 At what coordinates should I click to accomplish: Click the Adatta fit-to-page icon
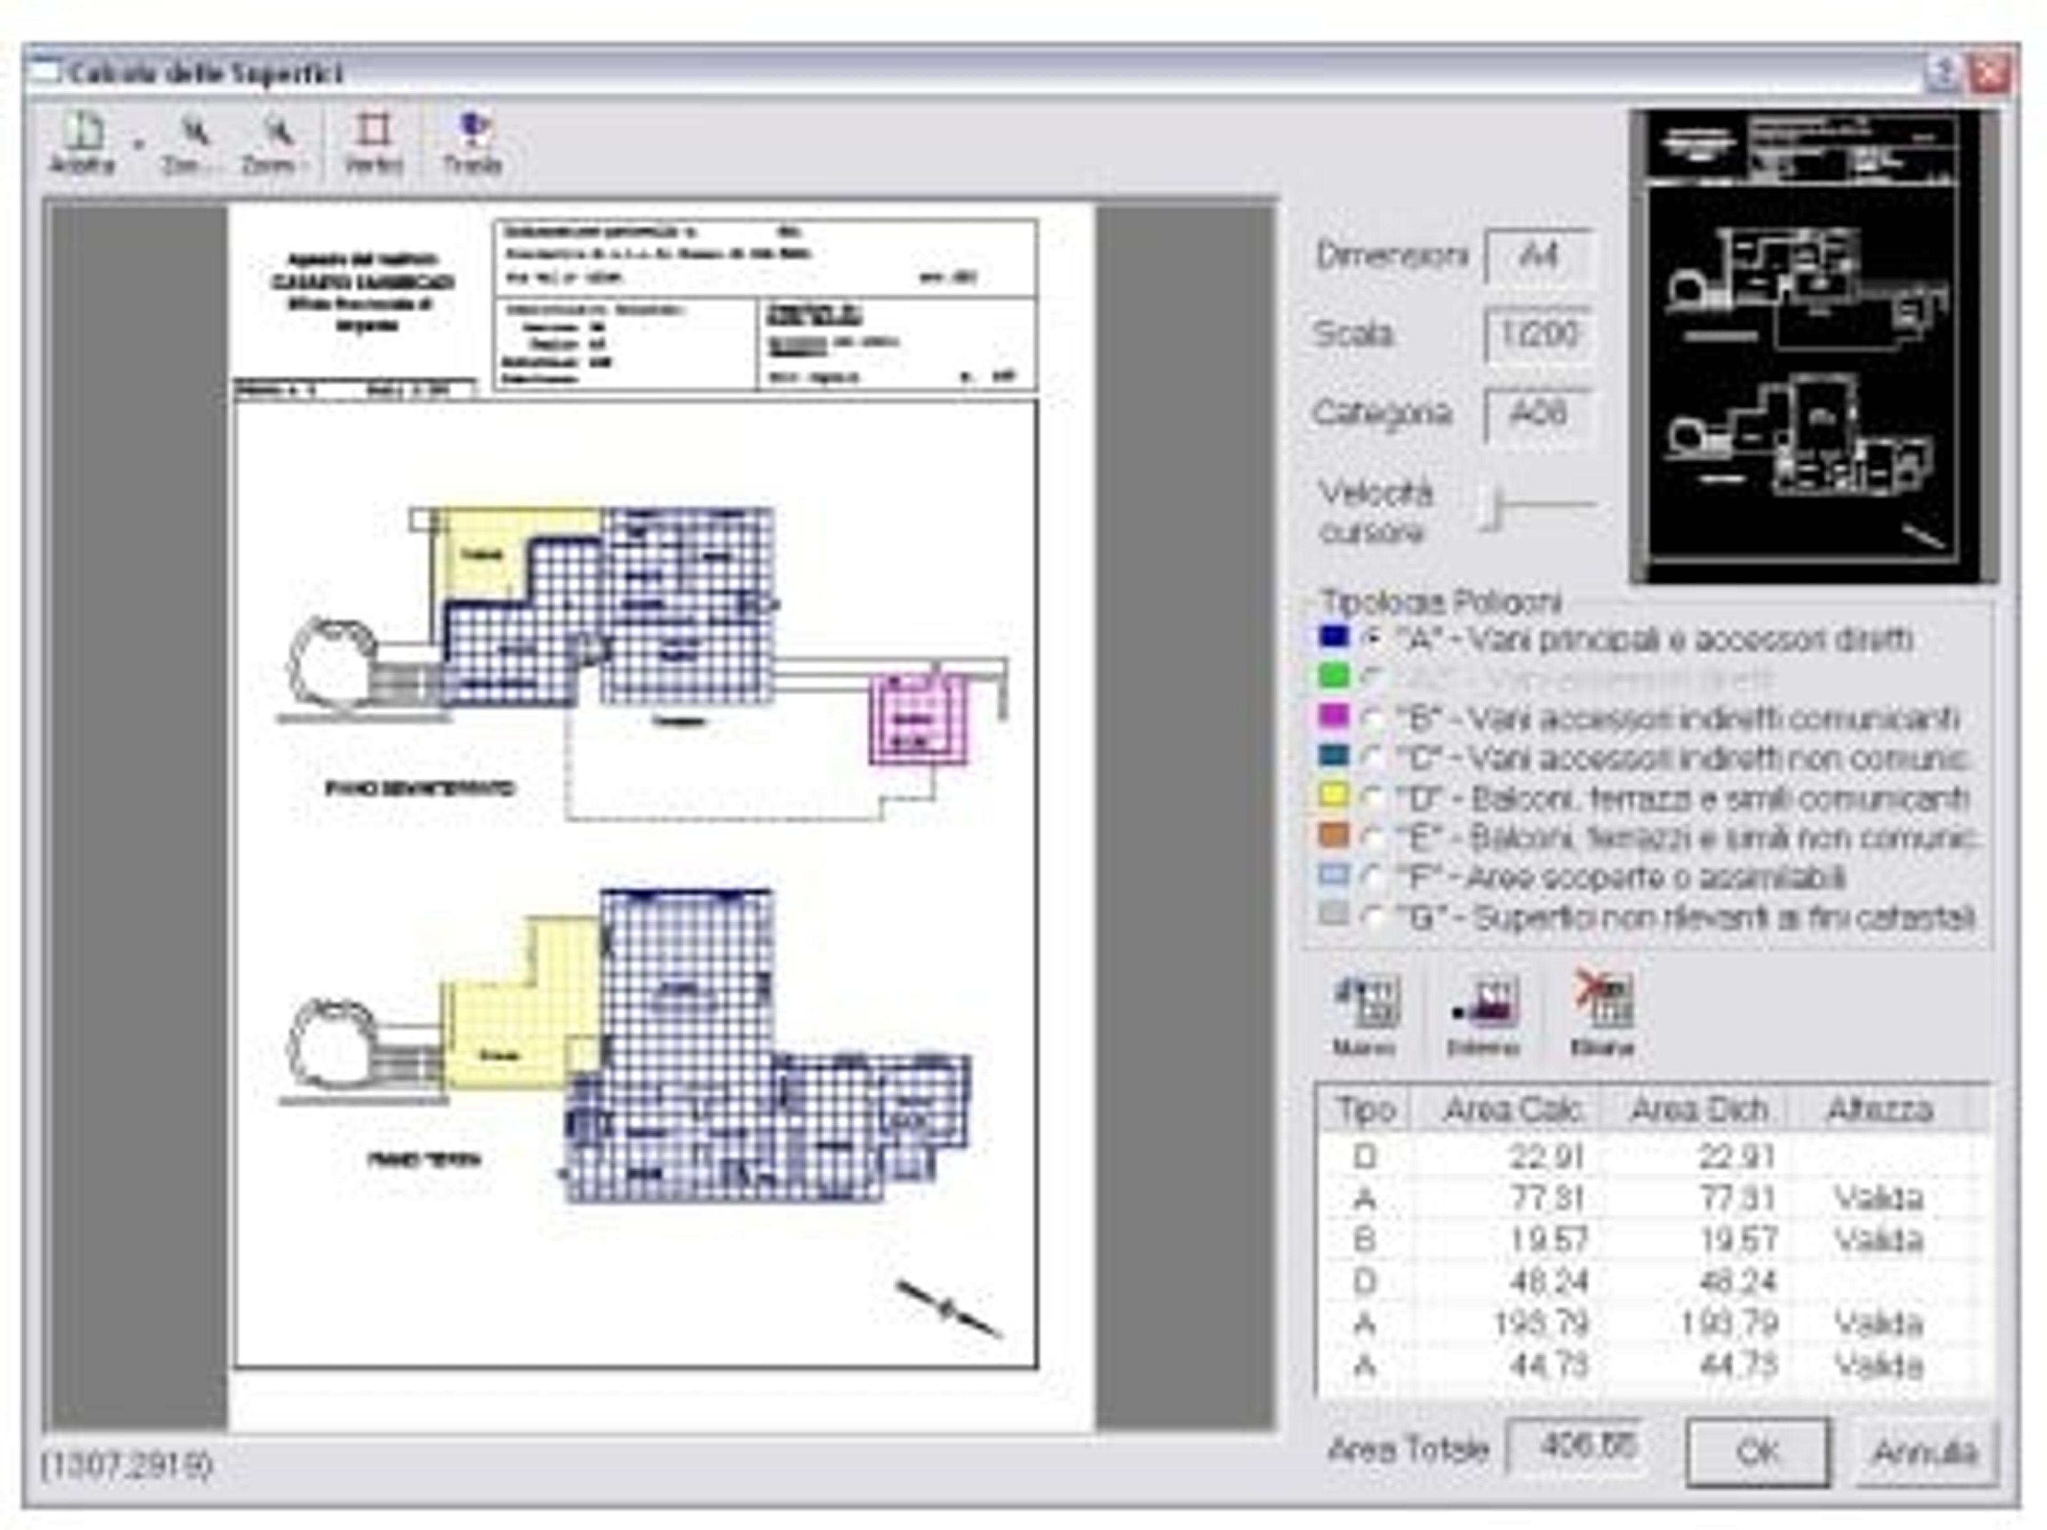(83, 143)
